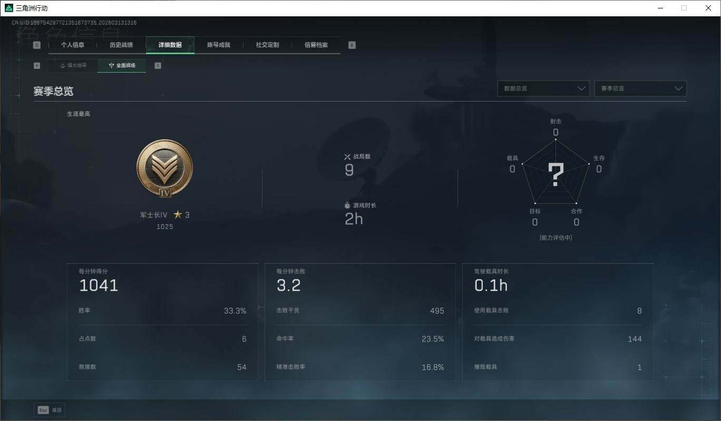Click the CN UID text at top left
This screenshot has width=721, height=421.
tap(74, 23)
